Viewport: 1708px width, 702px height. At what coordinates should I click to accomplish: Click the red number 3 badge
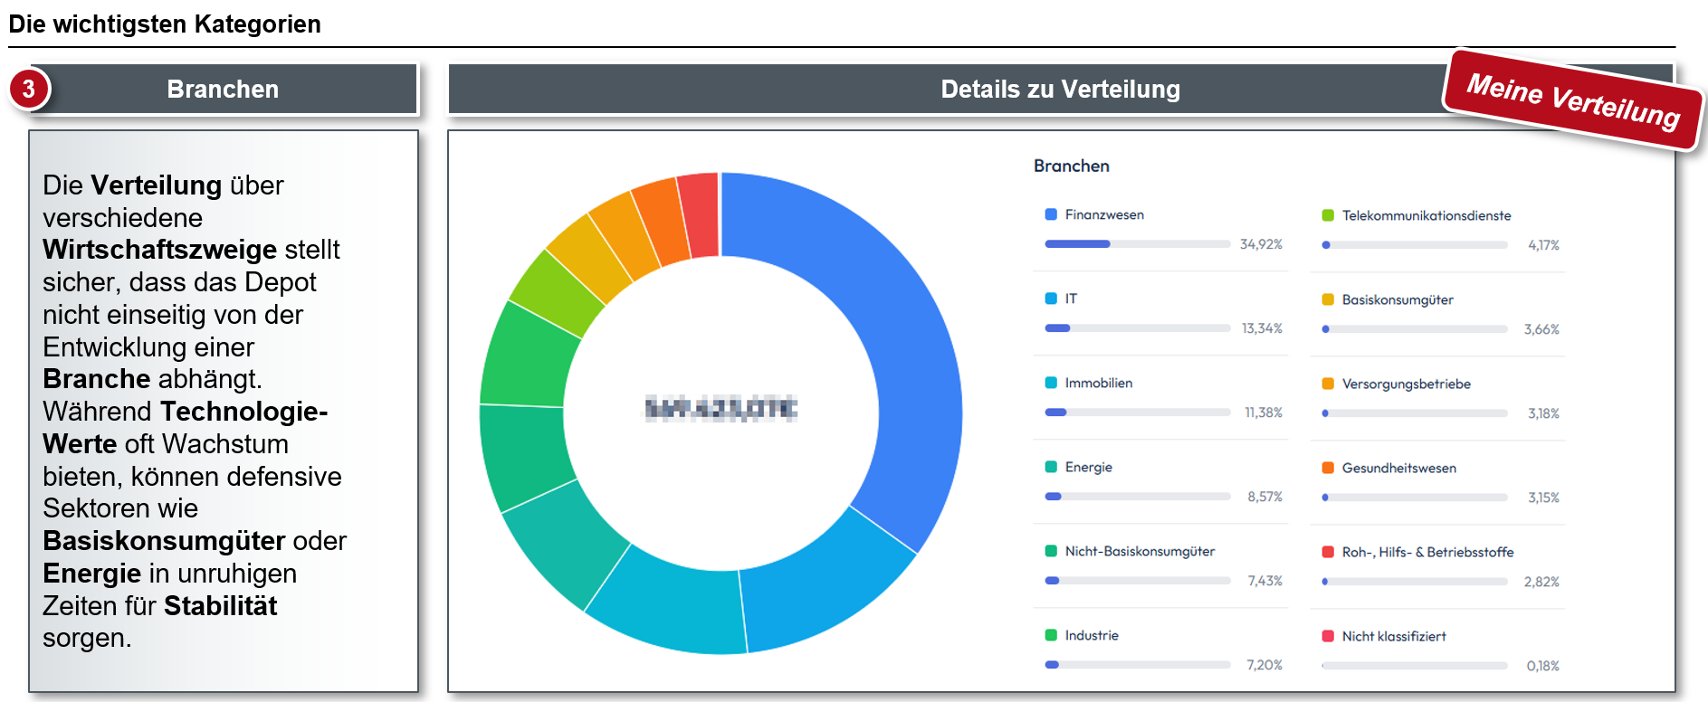click(29, 89)
